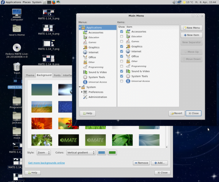Open the Colors Vertical gradient dropdown
This screenshot has width=219, height=182.
click(x=80, y=152)
